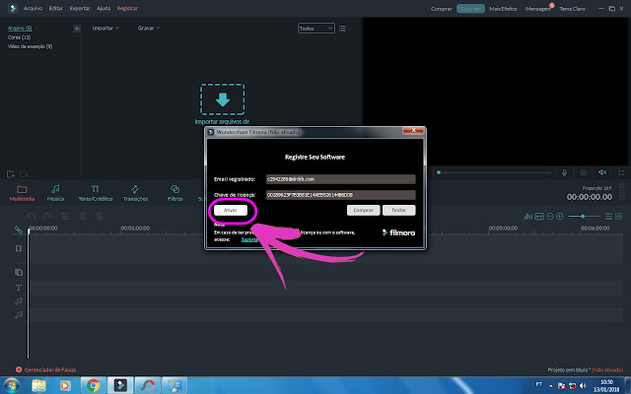
Task: Select the Arquivo (5) media folder
Action: pyautogui.click(x=20, y=28)
